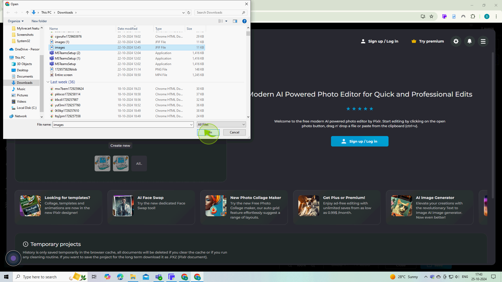The width and height of the screenshot is (502, 282).
Task: Select Downloads in navigation tree
Action: pyautogui.click(x=25, y=83)
